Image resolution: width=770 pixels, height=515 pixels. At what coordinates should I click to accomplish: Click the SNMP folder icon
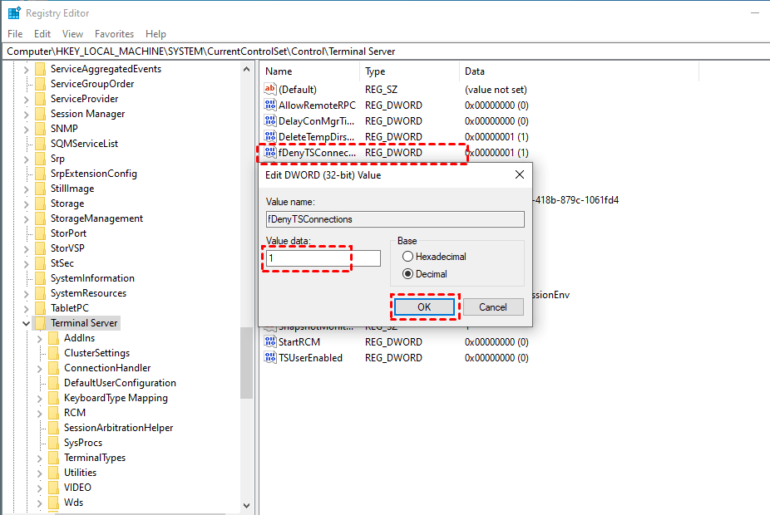[x=41, y=129]
